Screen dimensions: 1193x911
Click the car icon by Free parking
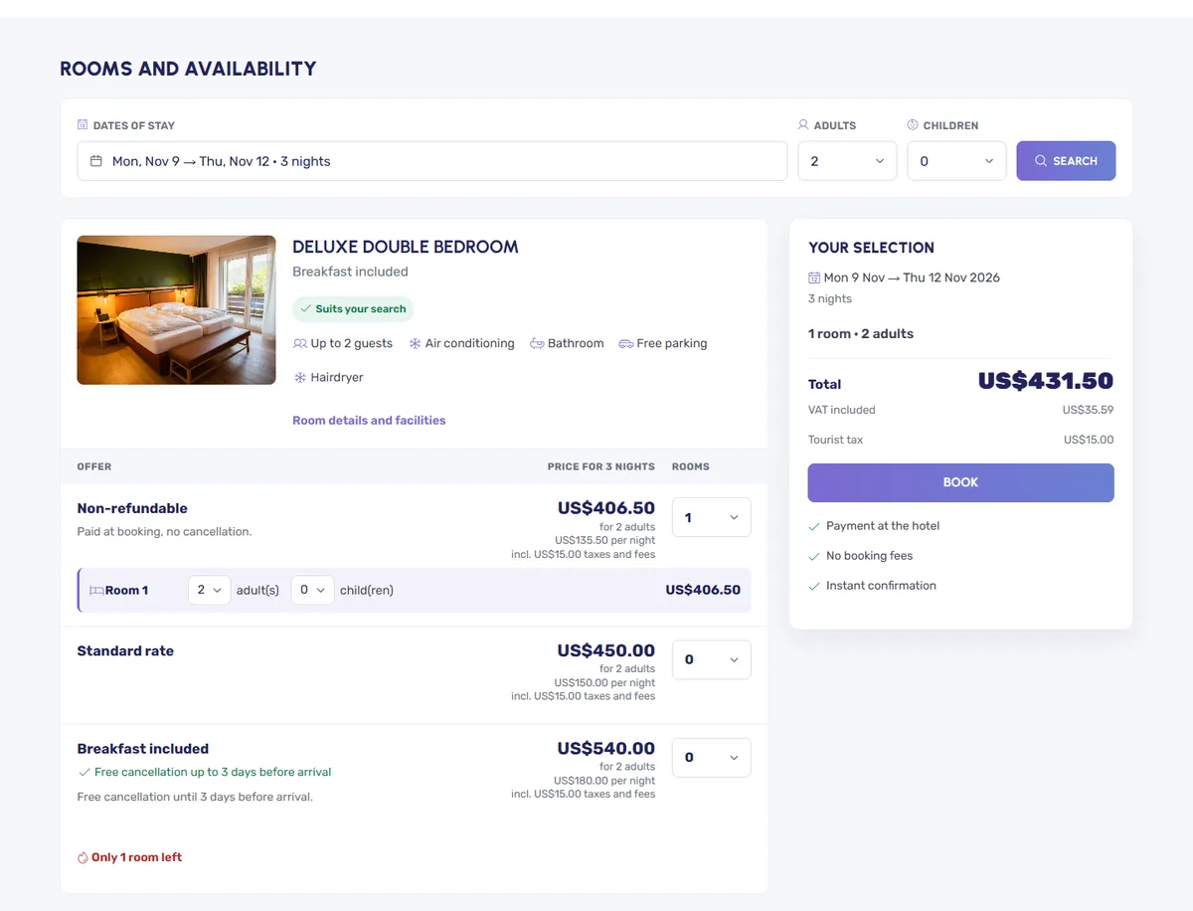(x=625, y=343)
